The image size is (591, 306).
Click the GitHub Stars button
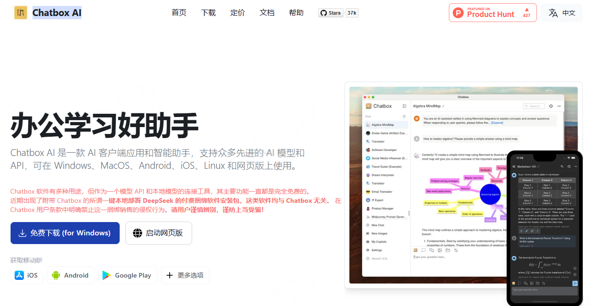tap(331, 13)
